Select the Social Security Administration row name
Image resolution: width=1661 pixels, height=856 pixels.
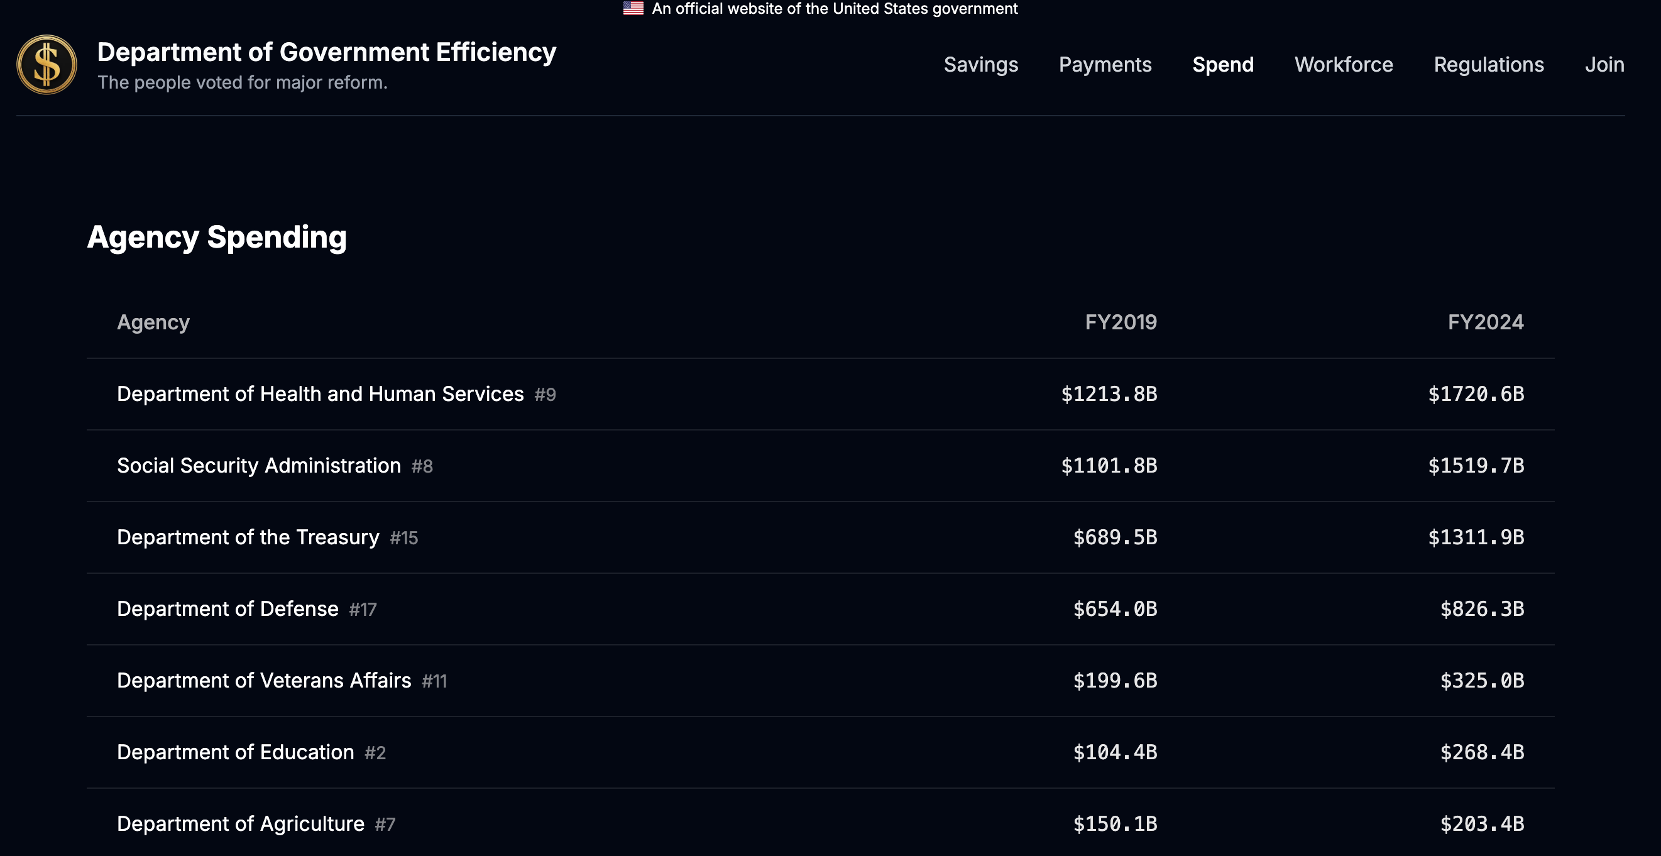pyautogui.click(x=258, y=466)
